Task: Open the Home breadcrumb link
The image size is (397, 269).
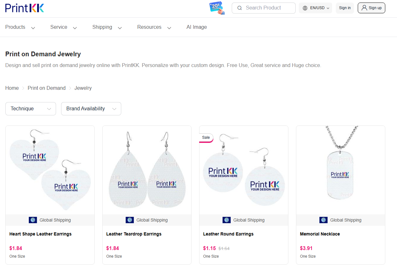Action: [12, 88]
